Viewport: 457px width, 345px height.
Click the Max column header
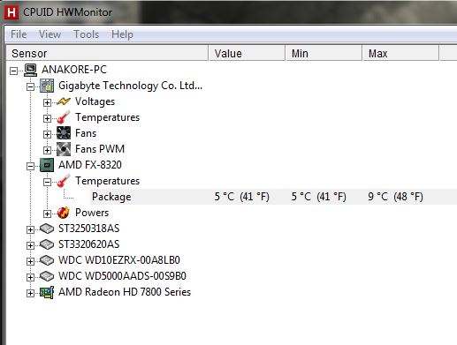tap(400, 53)
